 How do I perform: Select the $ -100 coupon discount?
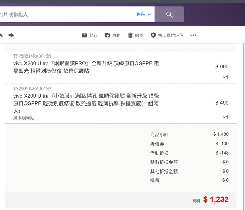coord(222,143)
